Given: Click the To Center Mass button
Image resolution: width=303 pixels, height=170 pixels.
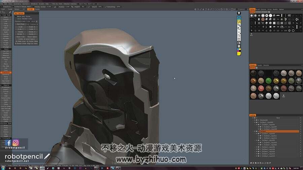Looking at the screenshot, I should [32, 41].
